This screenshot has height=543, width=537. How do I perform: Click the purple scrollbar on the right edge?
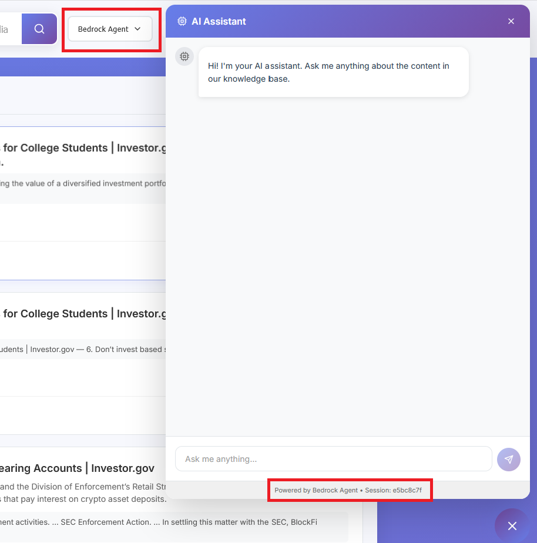[533, 235]
